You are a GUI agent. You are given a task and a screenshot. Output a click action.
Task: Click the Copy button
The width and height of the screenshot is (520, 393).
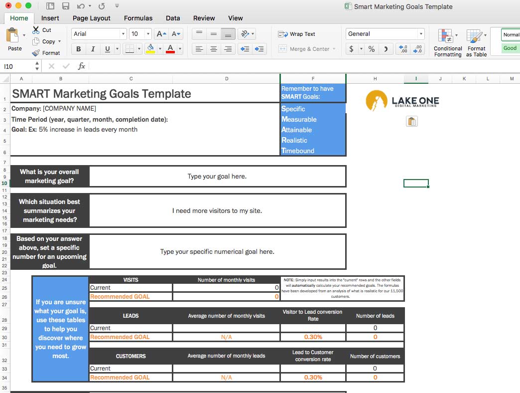47,41
